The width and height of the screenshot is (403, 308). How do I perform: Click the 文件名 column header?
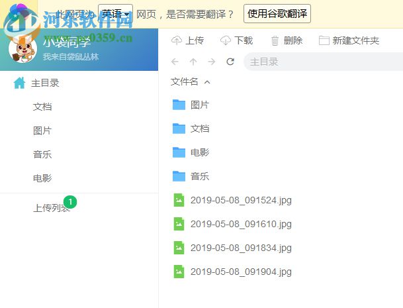tap(185, 82)
